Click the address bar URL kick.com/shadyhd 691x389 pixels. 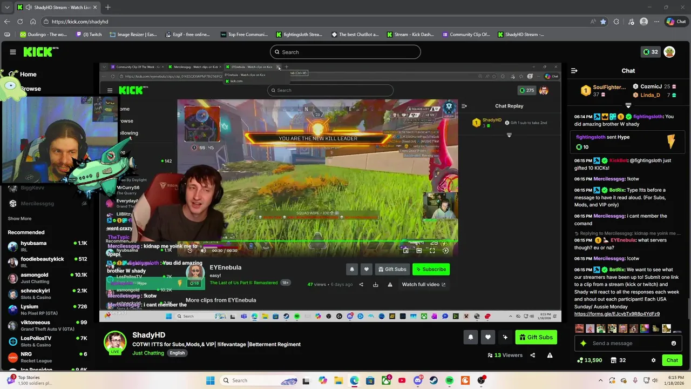click(x=80, y=22)
